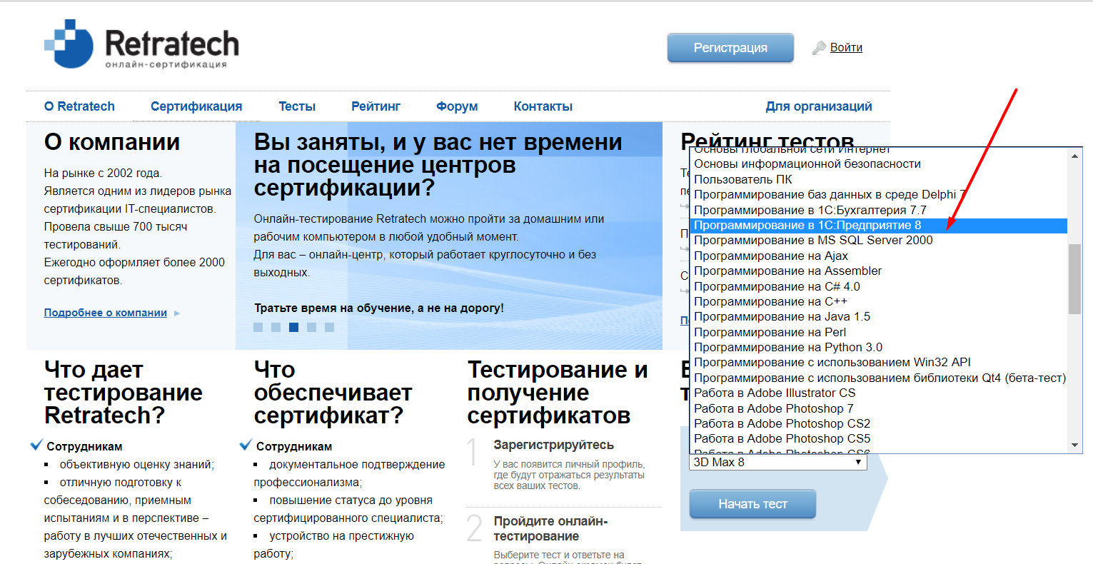Open the Для организаций menu item

coord(818,106)
